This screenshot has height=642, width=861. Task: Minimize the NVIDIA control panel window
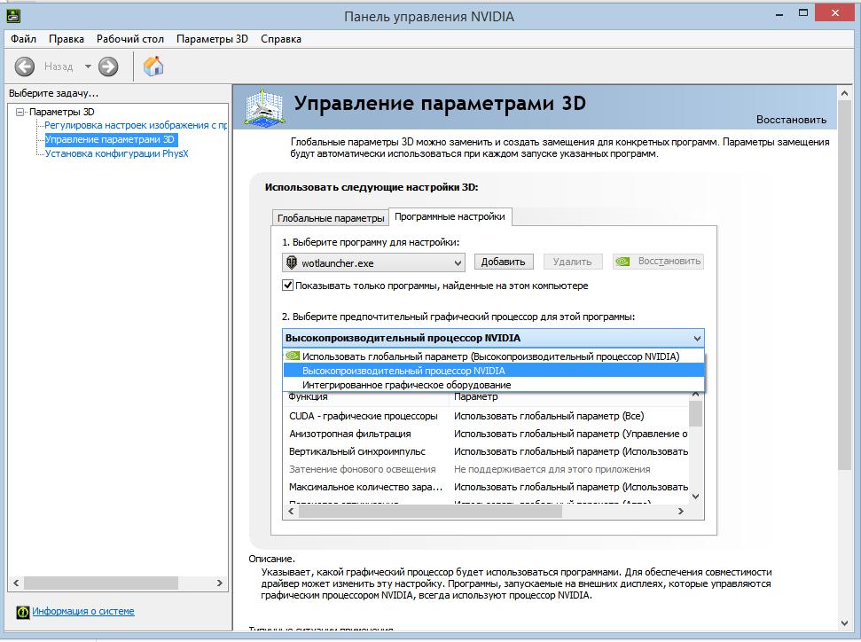pyautogui.click(x=779, y=14)
